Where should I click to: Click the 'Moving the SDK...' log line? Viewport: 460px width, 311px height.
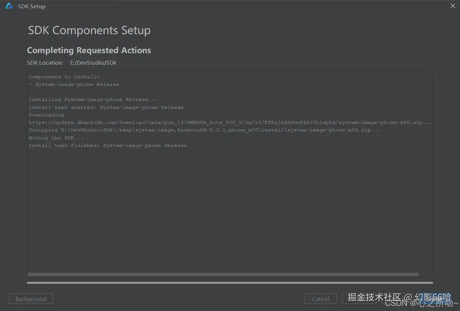56,138
